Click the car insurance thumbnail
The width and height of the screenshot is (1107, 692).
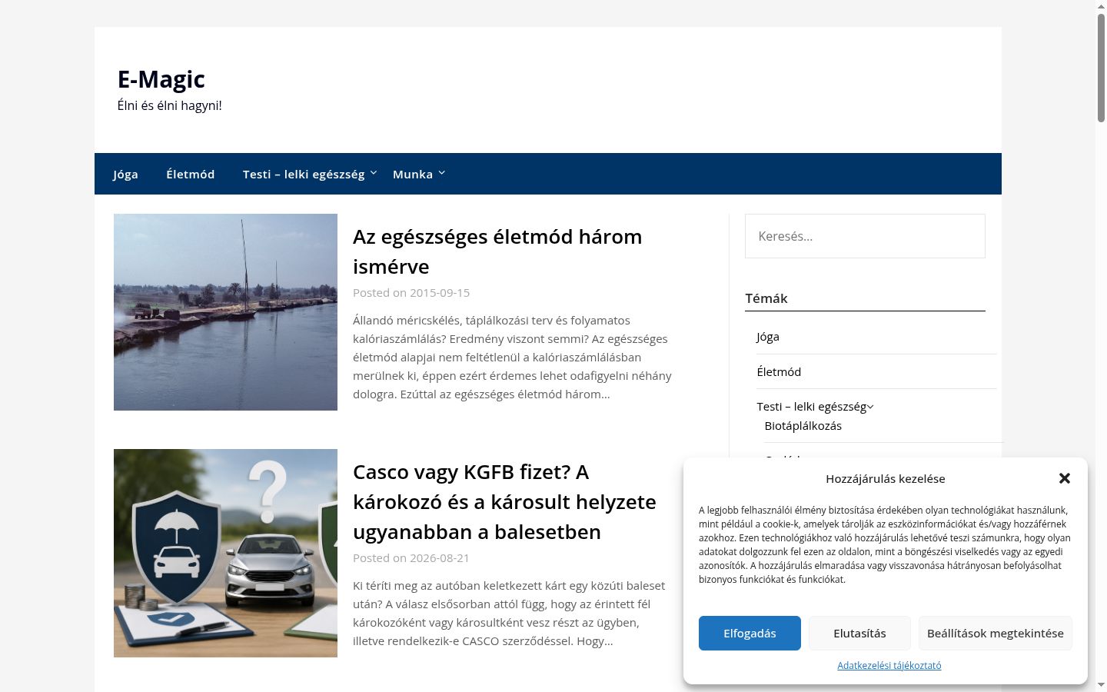point(225,553)
